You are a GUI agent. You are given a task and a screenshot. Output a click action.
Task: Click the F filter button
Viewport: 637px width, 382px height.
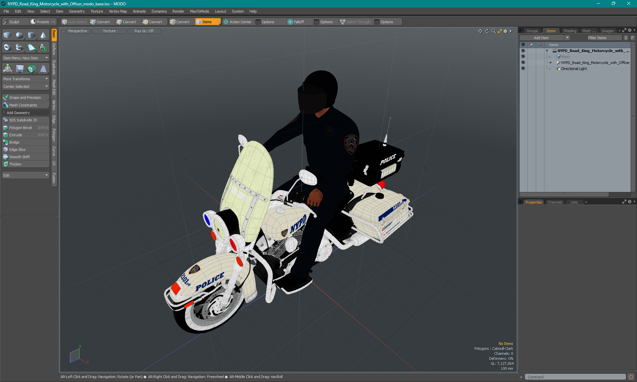pyautogui.click(x=632, y=38)
